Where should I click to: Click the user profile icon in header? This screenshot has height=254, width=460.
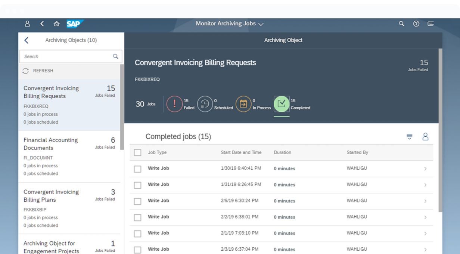point(27,24)
